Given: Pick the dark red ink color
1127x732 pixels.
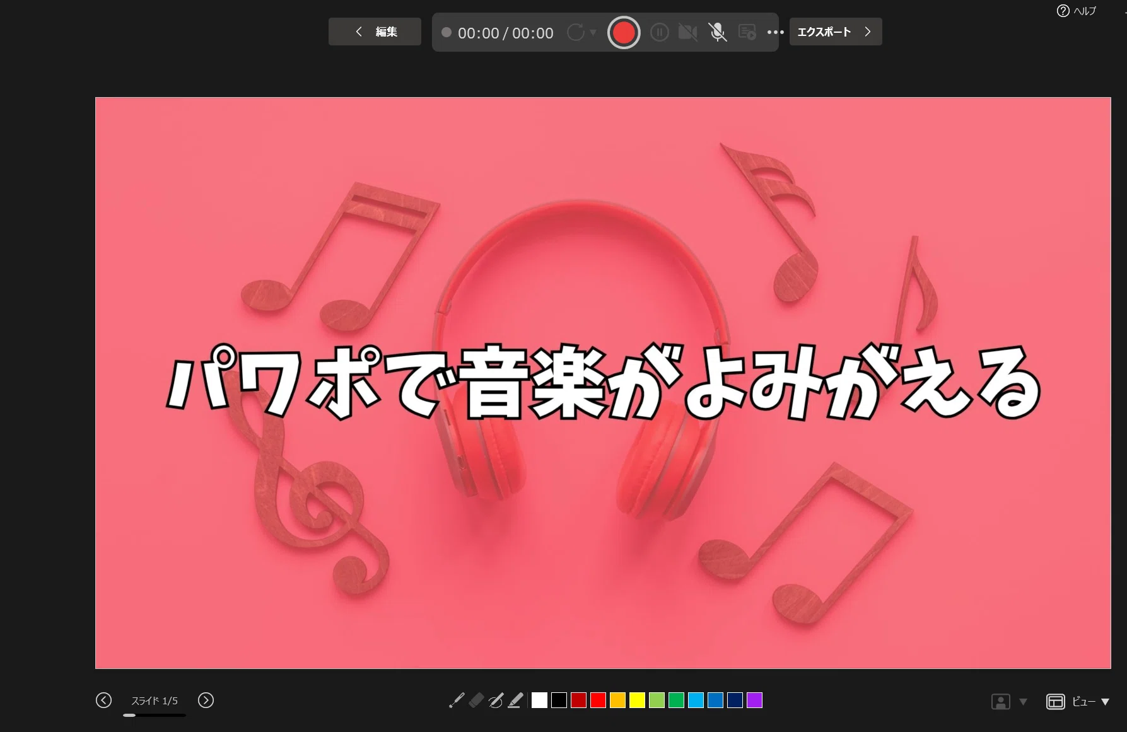Looking at the screenshot, I should point(578,700).
